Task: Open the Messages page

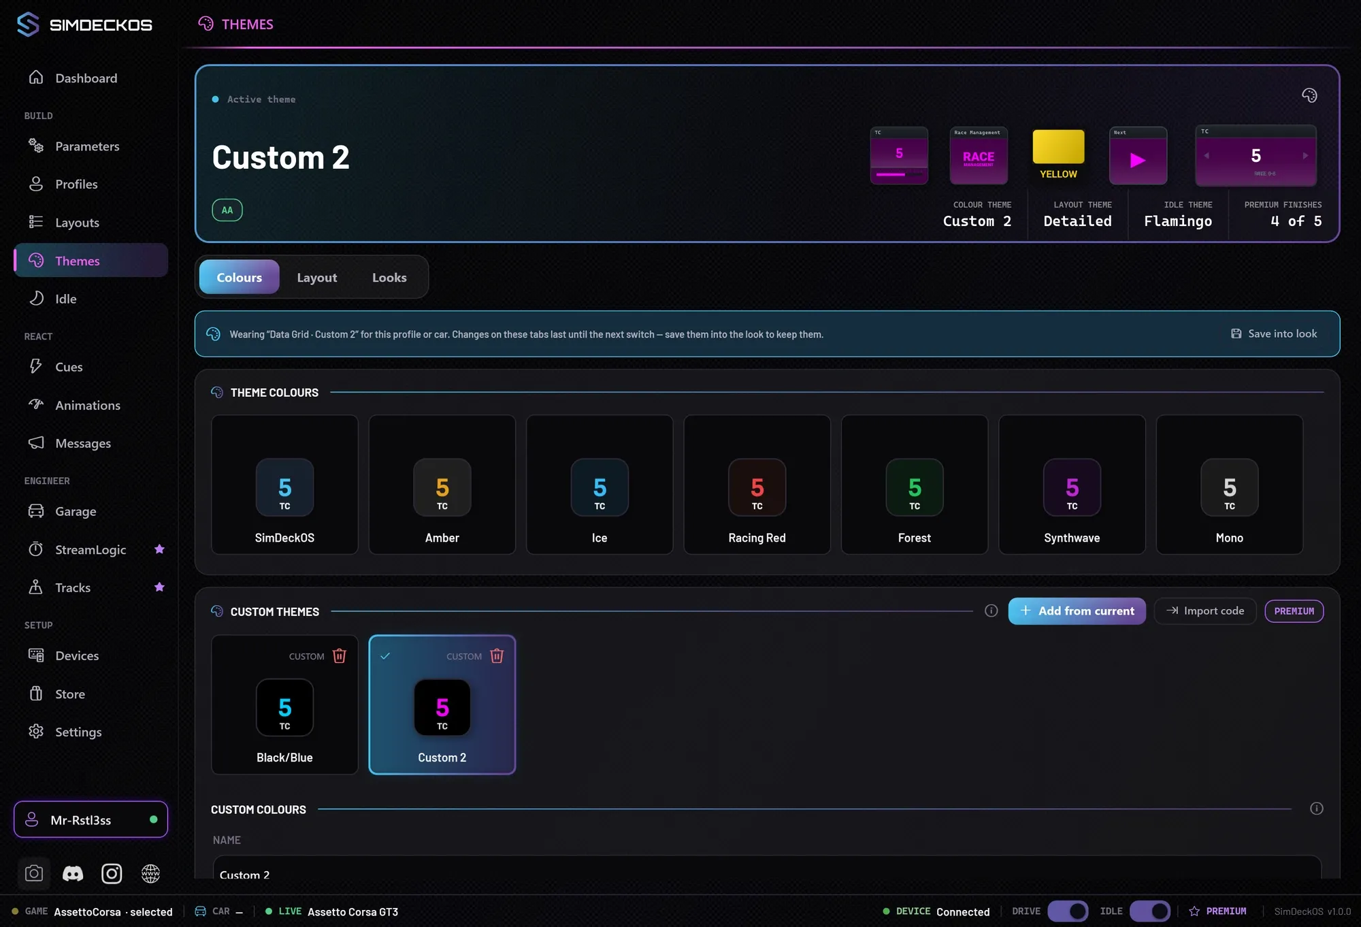Action: [x=91, y=442]
